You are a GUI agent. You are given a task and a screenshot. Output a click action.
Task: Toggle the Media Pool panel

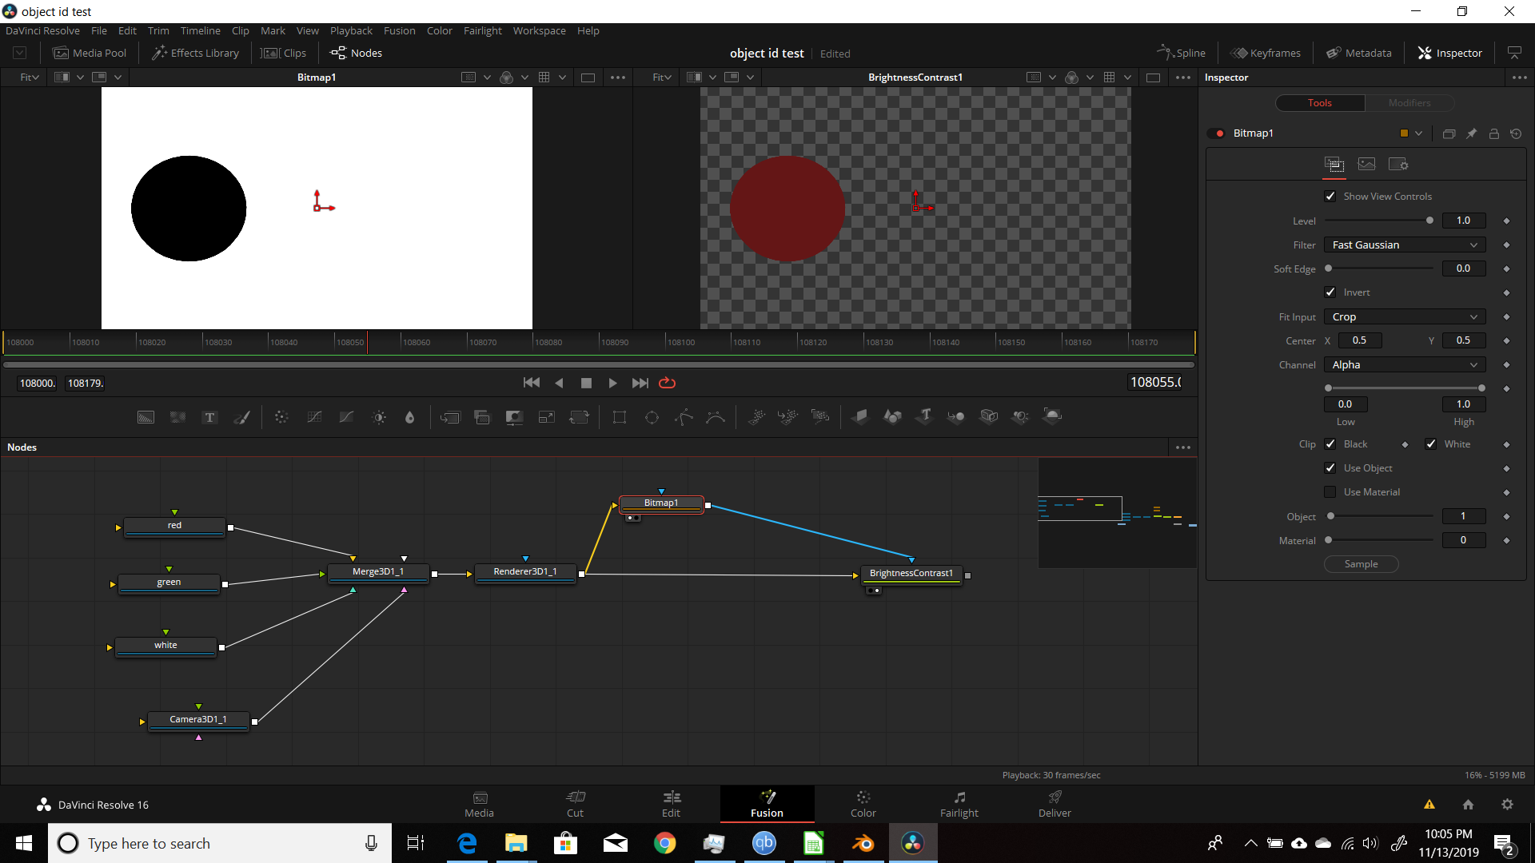point(90,53)
